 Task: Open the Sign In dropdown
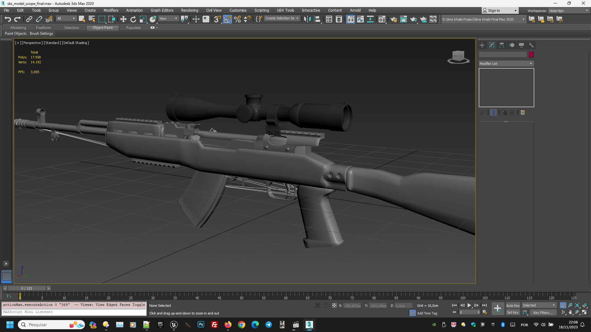pos(500,10)
